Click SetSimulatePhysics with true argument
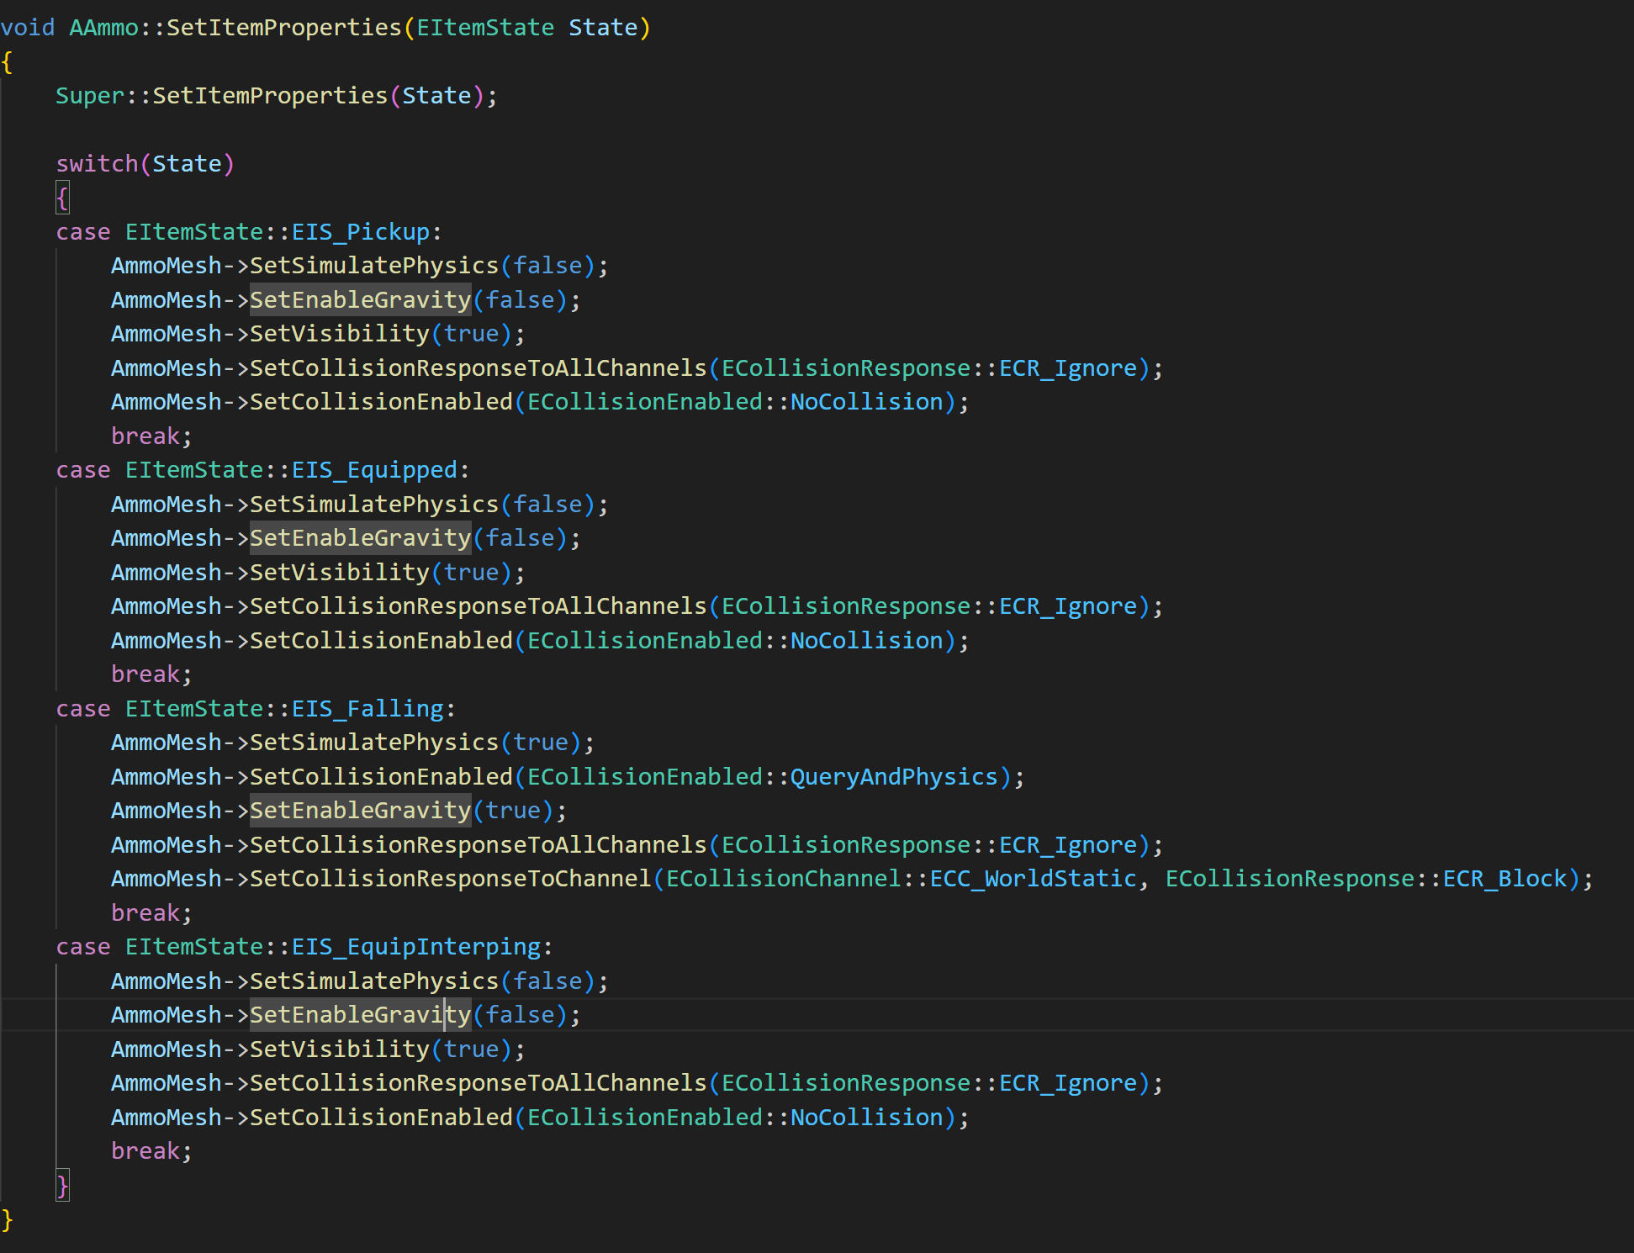 (374, 743)
